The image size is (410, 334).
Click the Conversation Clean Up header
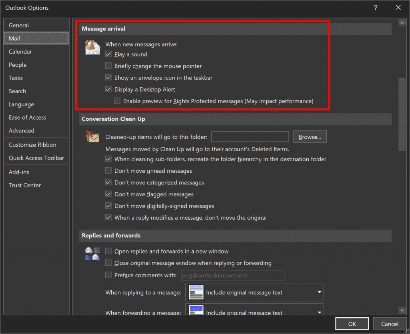pos(235,119)
